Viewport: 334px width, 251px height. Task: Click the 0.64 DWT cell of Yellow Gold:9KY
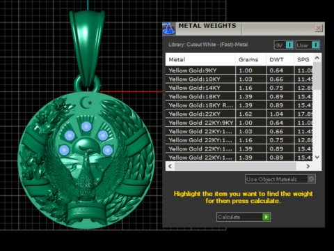[x=280, y=70]
